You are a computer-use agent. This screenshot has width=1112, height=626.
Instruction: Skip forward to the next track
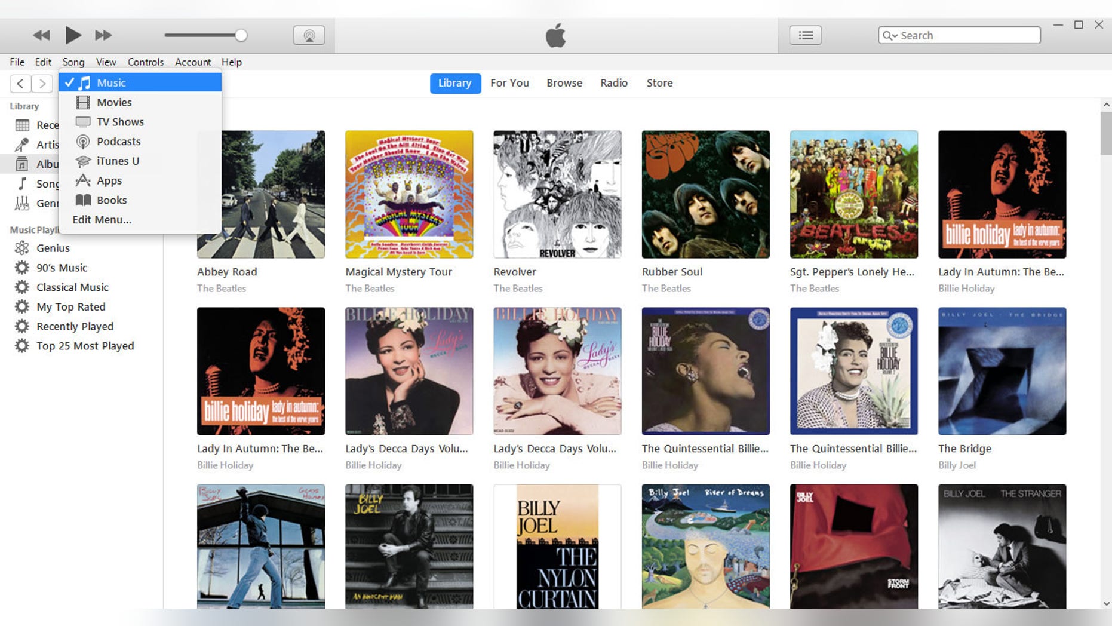[103, 35]
